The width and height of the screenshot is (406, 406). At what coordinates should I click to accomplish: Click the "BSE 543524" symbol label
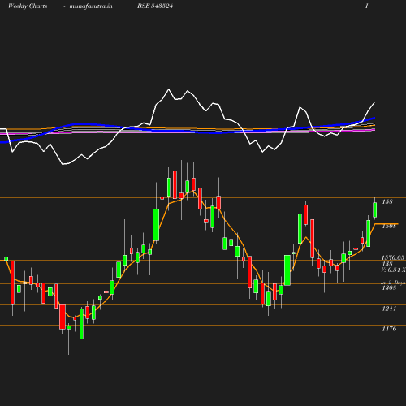(155, 6)
